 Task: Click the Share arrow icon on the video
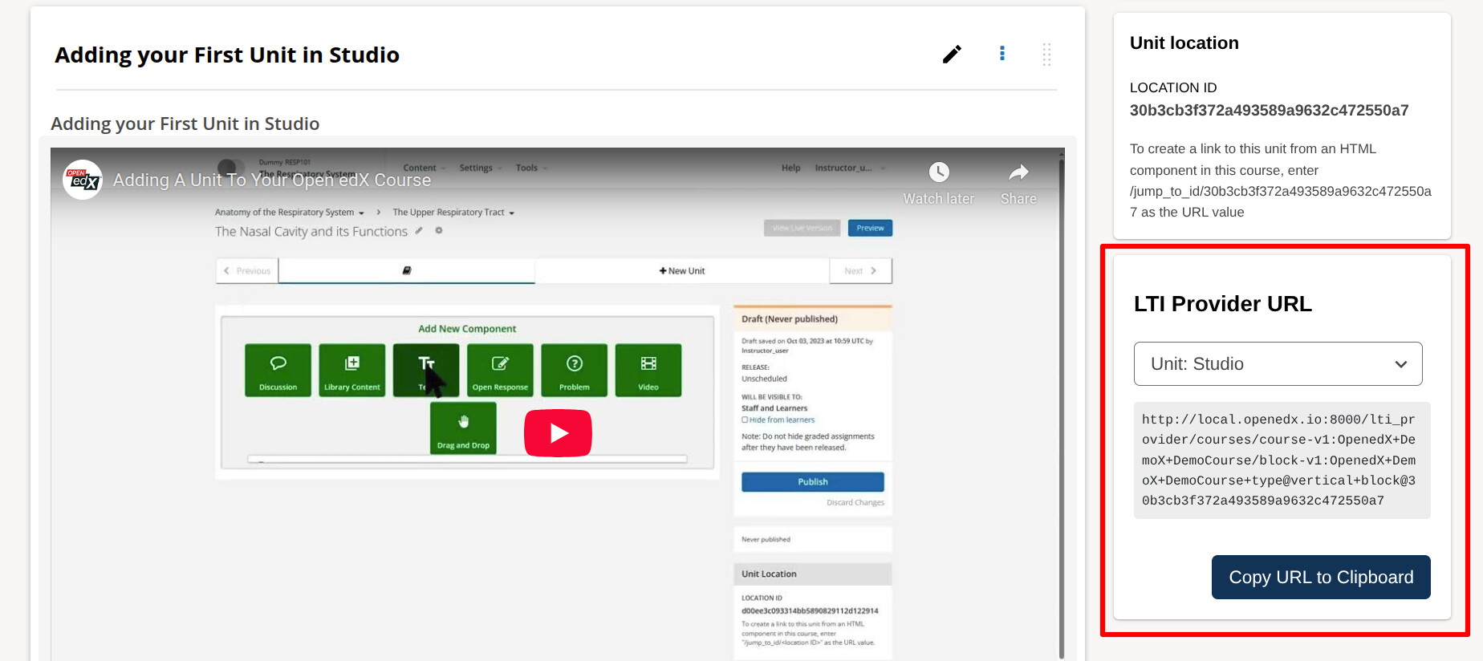(x=1018, y=172)
